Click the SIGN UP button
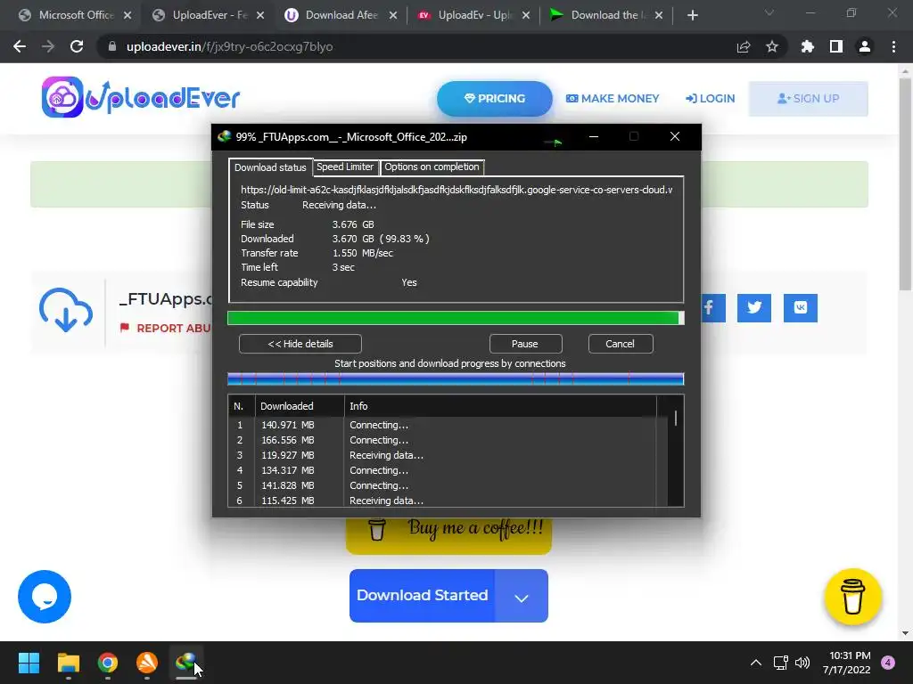This screenshot has height=684, width=913. click(x=808, y=98)
